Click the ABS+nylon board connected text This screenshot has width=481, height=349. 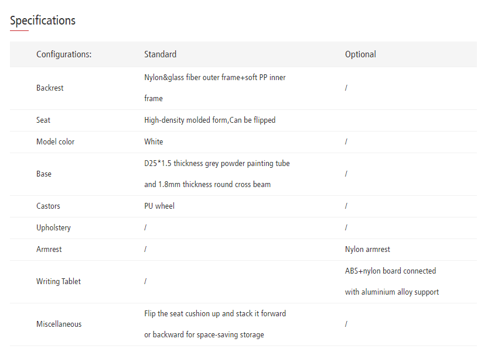(x=390, y=271)
